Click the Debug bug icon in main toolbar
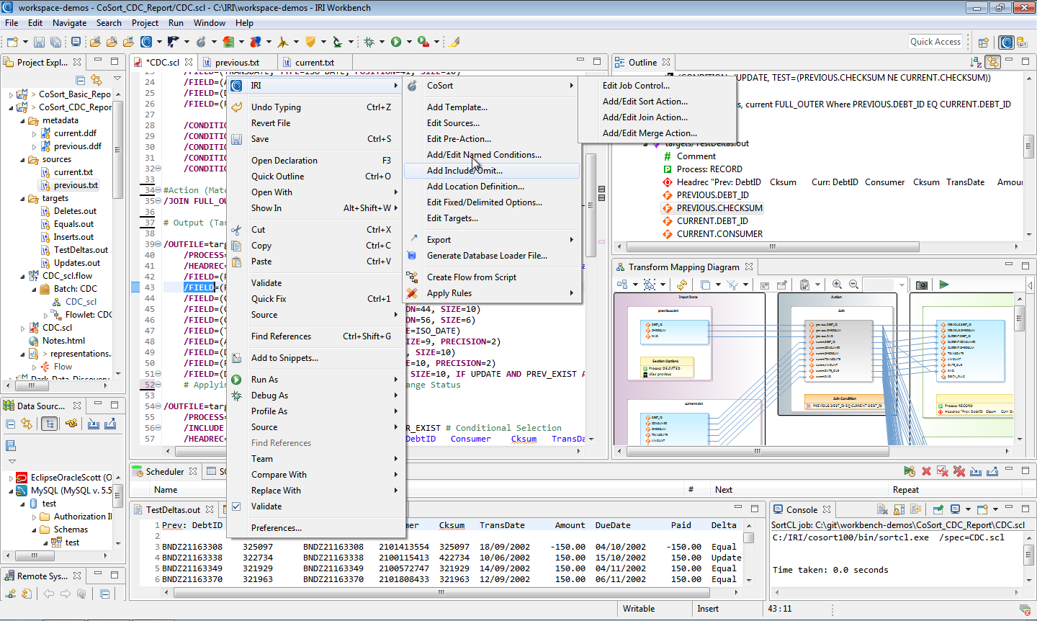The height and width of the screenshot is (621, 1037). point(369,43)
